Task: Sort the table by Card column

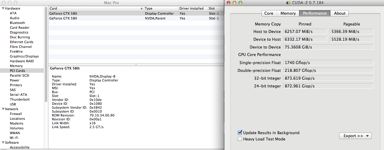Action: coord(96,8)
